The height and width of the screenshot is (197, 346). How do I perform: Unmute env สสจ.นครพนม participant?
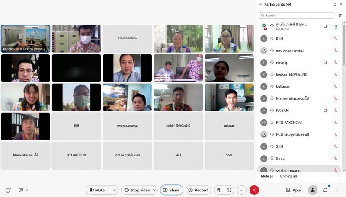[336, 51]
